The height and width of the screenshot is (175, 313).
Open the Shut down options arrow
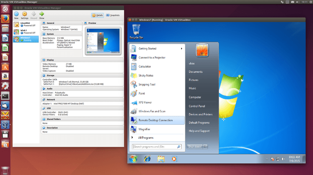205,147
